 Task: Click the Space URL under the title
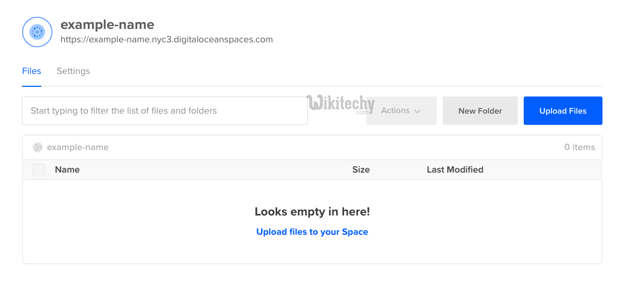(x=167, y=39)
